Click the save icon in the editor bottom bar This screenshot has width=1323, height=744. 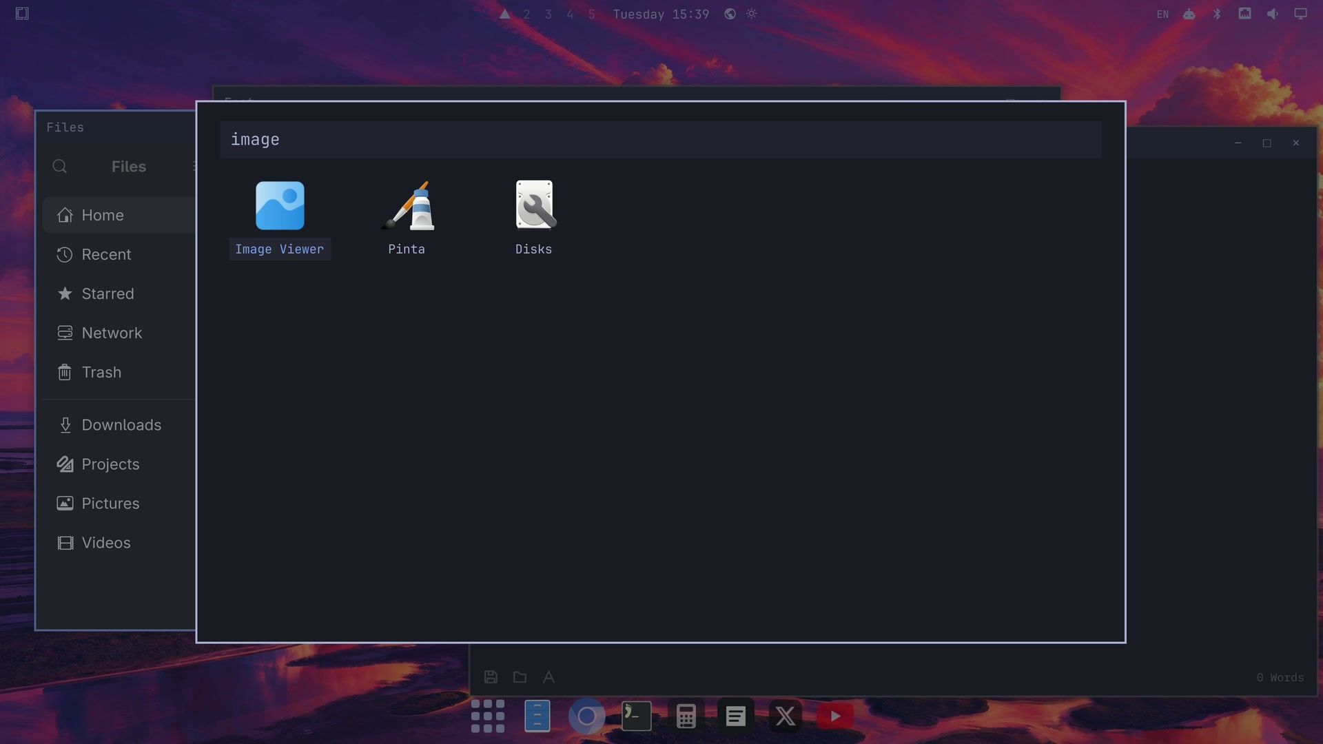click(491, 677)
